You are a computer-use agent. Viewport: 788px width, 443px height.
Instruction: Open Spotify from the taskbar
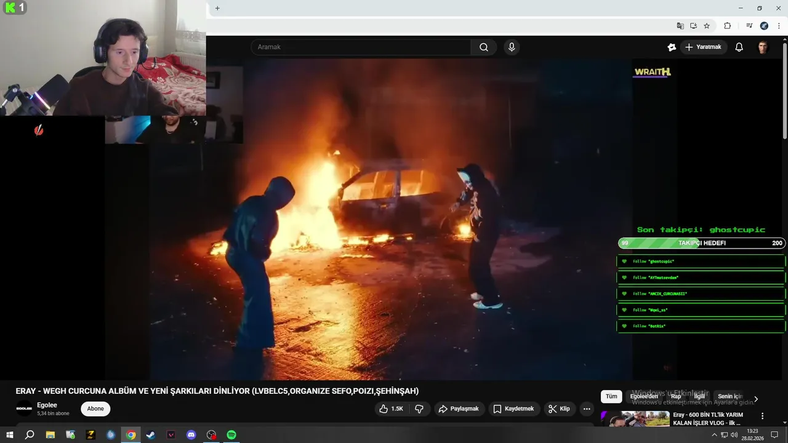click(231, 435)
